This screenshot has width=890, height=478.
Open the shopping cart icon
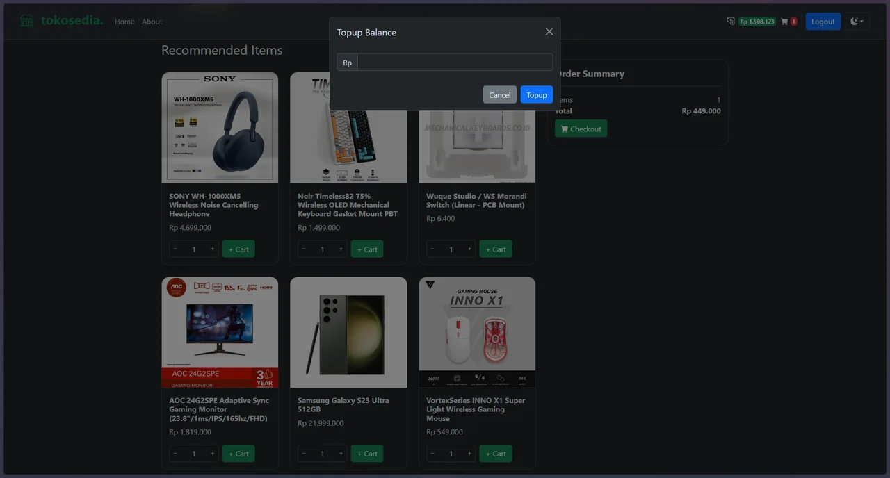click(x=784, y=22)
